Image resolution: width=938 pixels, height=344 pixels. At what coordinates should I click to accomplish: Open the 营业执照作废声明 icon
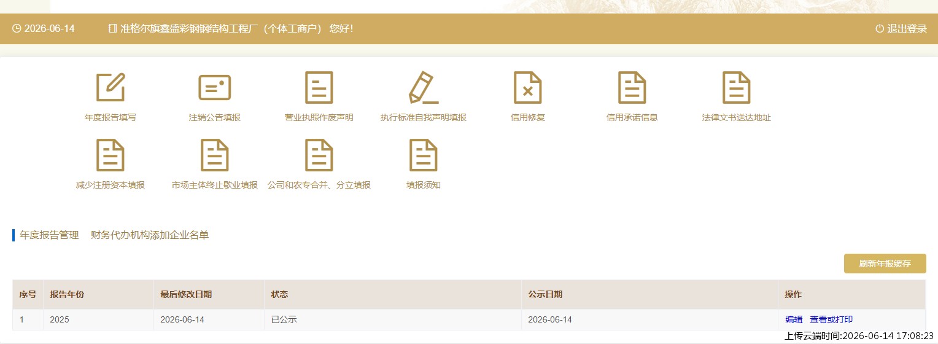point(319,87)
